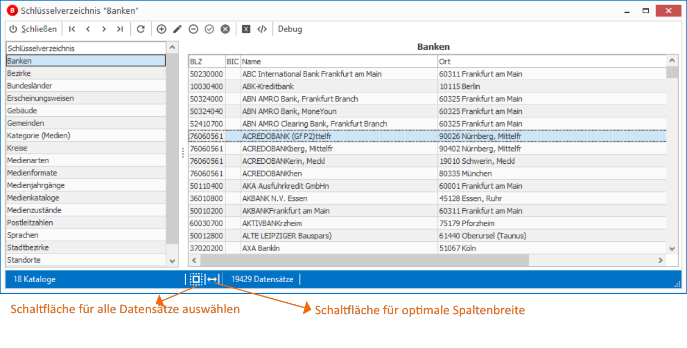The width and height of the screenshot is (687, 348).
Task: Cancel editing with X circle icon
Action: (225, 29)
